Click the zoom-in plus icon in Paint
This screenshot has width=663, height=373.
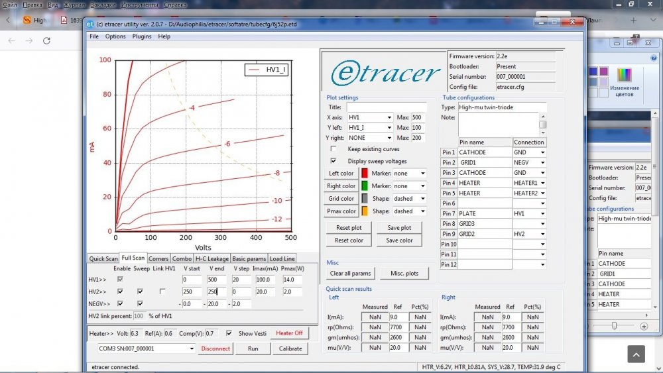tap(644, 326)
